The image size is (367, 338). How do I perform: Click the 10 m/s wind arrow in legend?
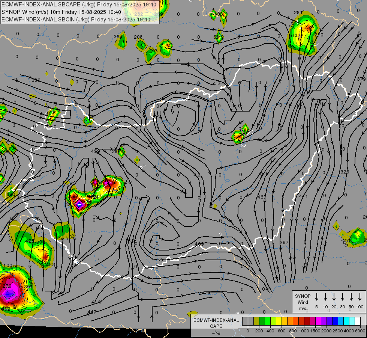pos(325,297)
